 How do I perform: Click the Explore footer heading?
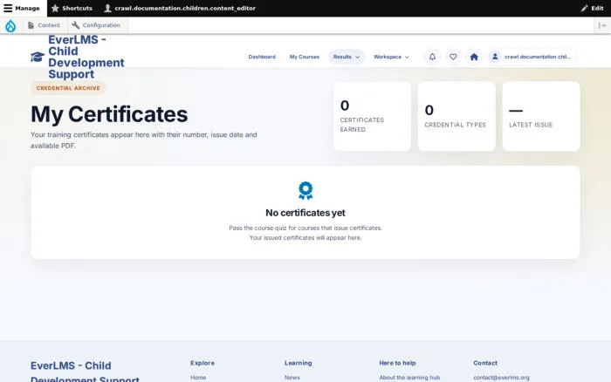pos(203,363)
